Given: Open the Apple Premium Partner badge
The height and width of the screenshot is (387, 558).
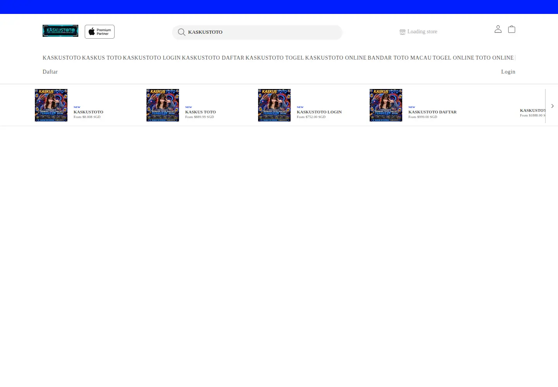Looking at the screenshot, I should (100, 32).
